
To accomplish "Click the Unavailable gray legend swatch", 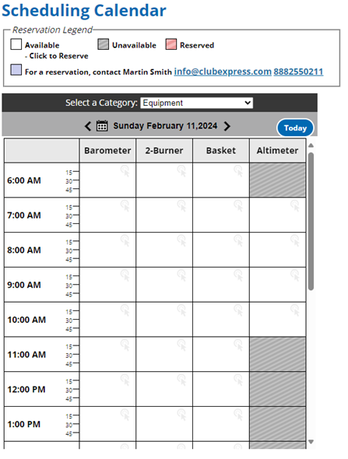I will click(103, 44).
